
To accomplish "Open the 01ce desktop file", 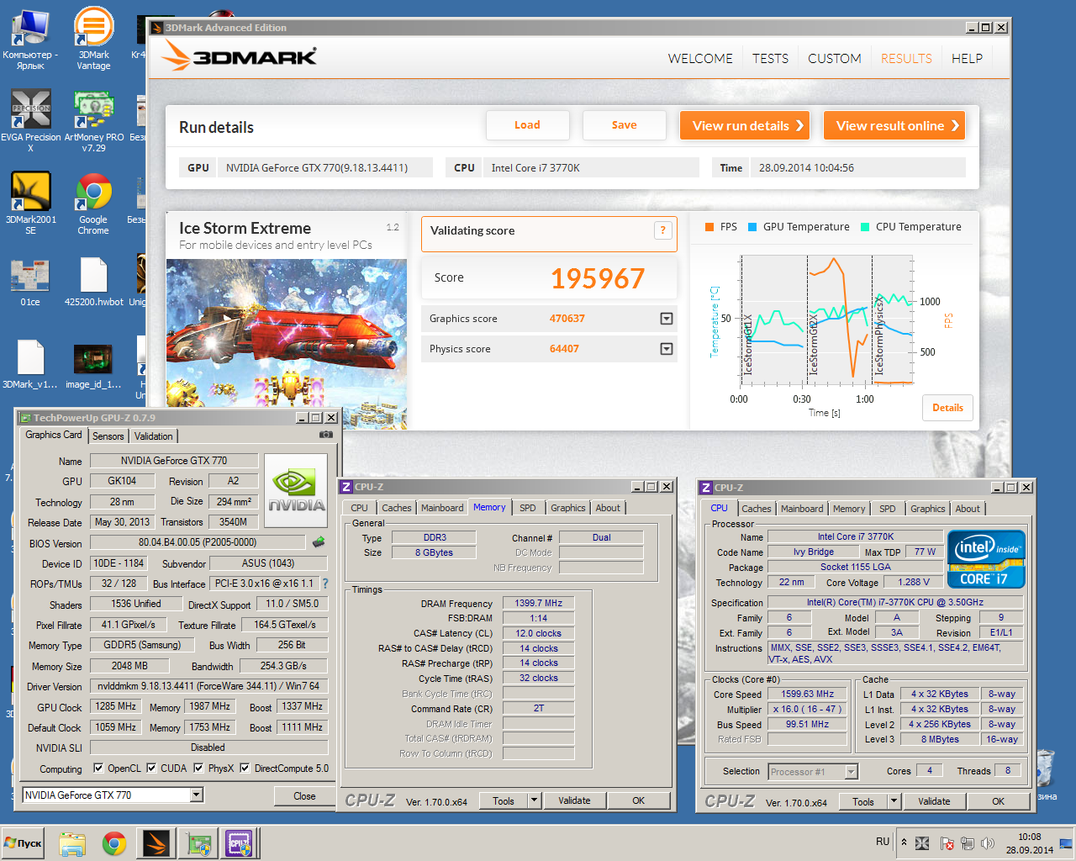I will [30, 283].
